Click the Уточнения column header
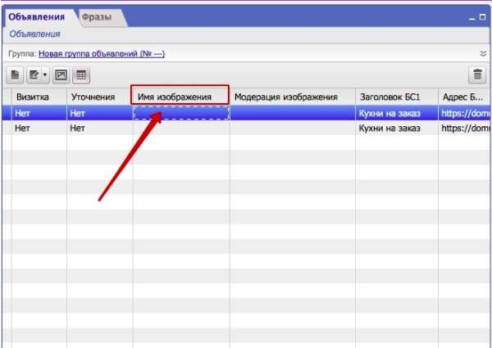This screenshot has height=348, width=492. 93,97
